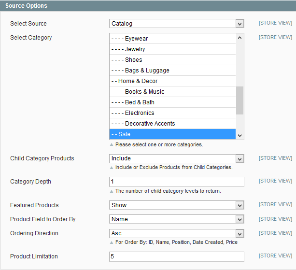Focus the Category Depth input field
The height and width of the screenshot is (270, 296).
177,182
